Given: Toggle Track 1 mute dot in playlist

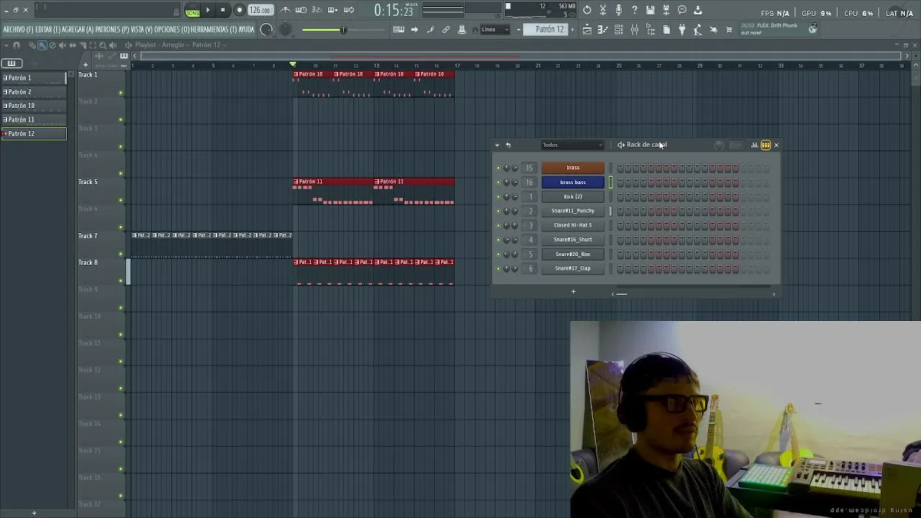Looking at the screenshot, I should pos(120,93).
